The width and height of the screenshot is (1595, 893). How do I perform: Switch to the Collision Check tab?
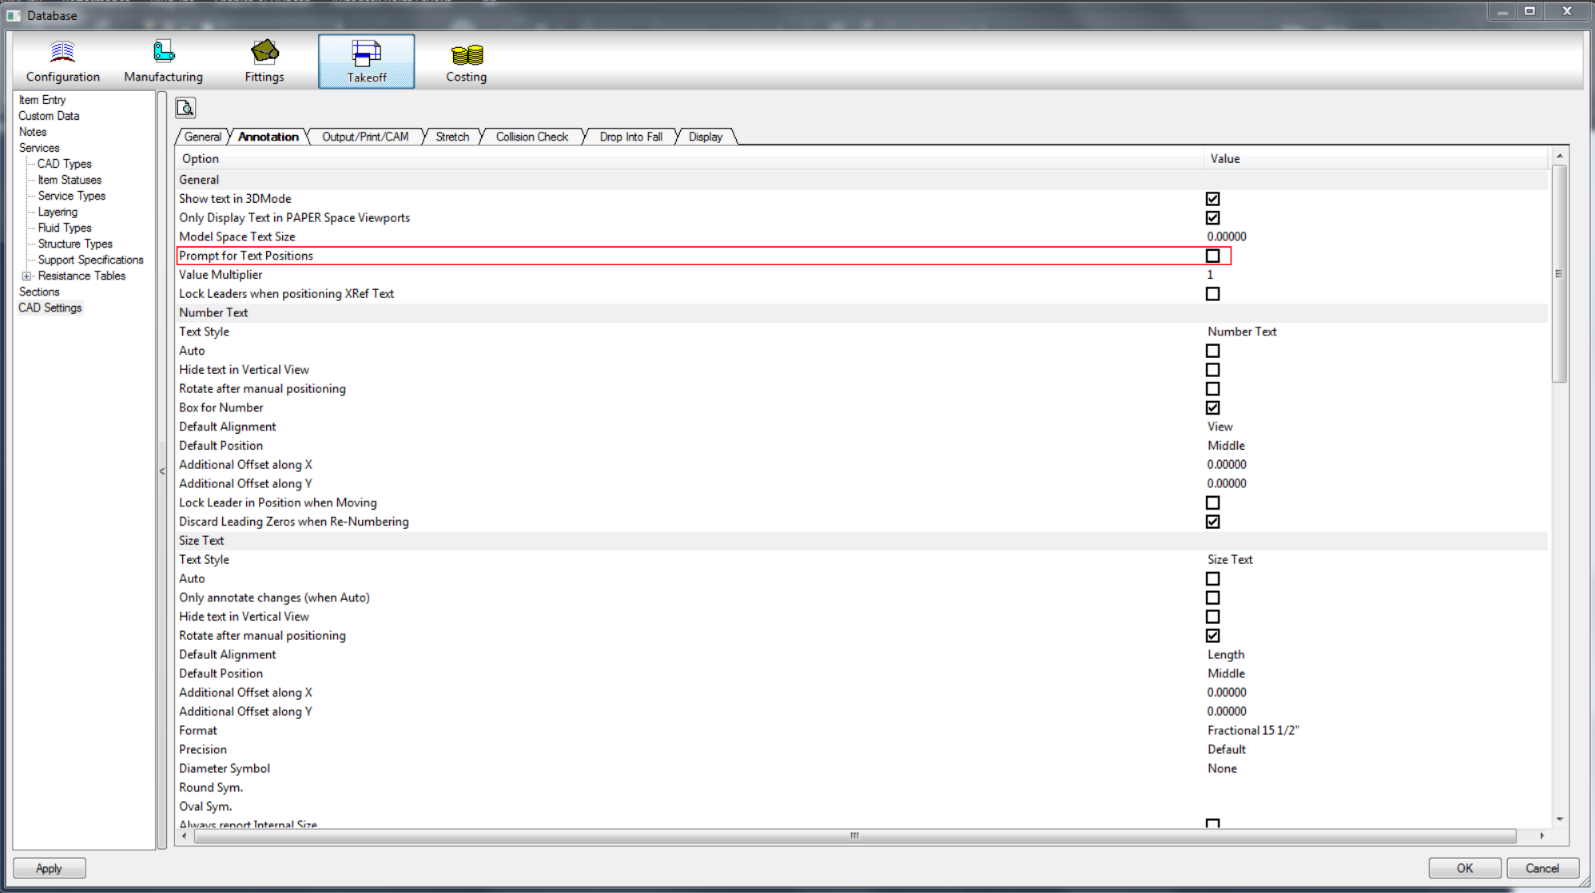click(531, 137)
